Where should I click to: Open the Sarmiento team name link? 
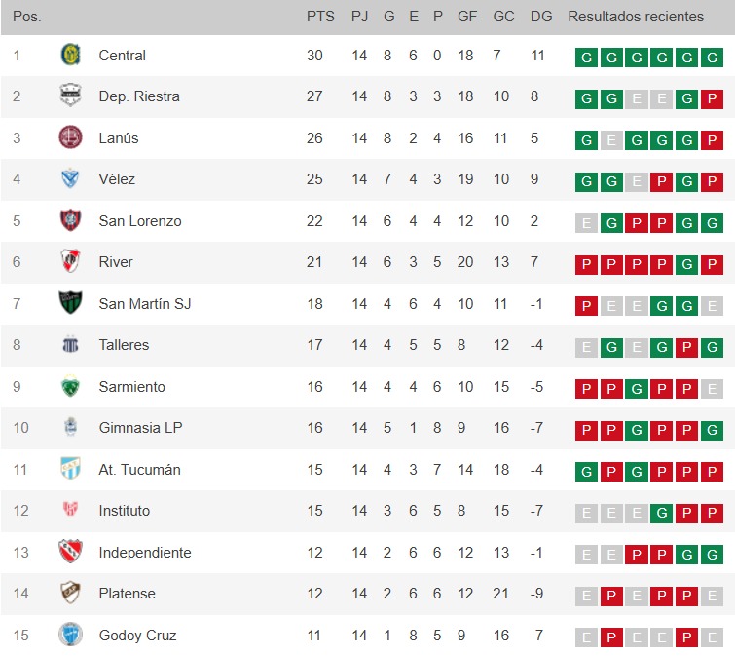[132, 387]
